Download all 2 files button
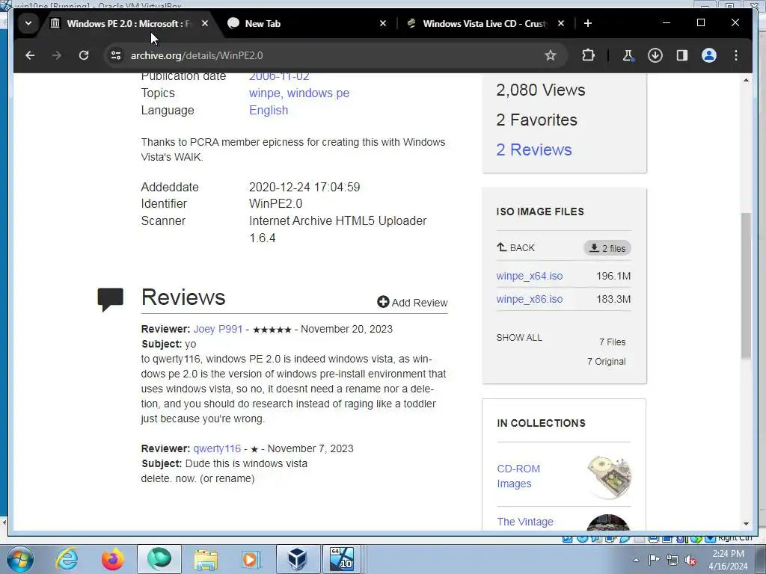 607,248
